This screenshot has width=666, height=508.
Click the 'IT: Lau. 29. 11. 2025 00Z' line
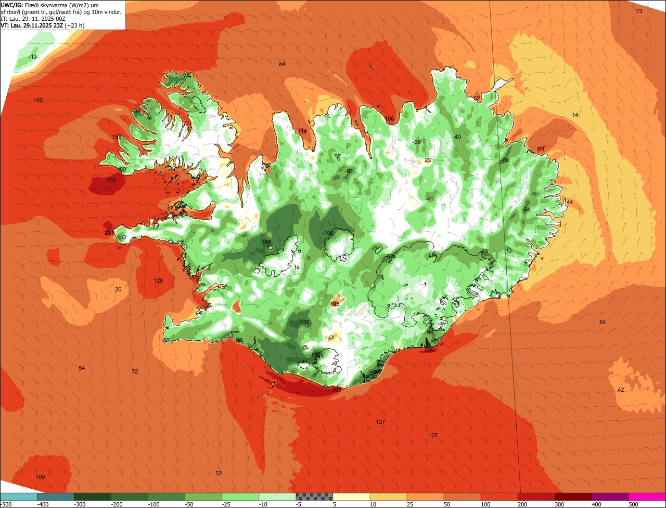click(33, 18)
